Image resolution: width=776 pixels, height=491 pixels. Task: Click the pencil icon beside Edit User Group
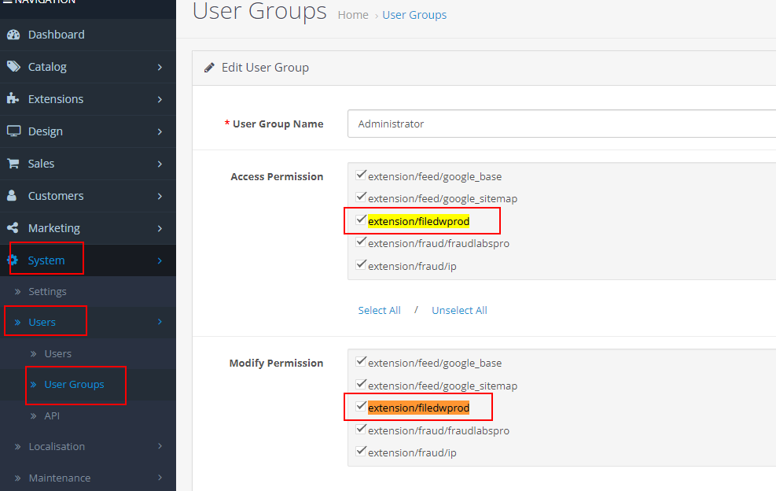coord(208,67)
